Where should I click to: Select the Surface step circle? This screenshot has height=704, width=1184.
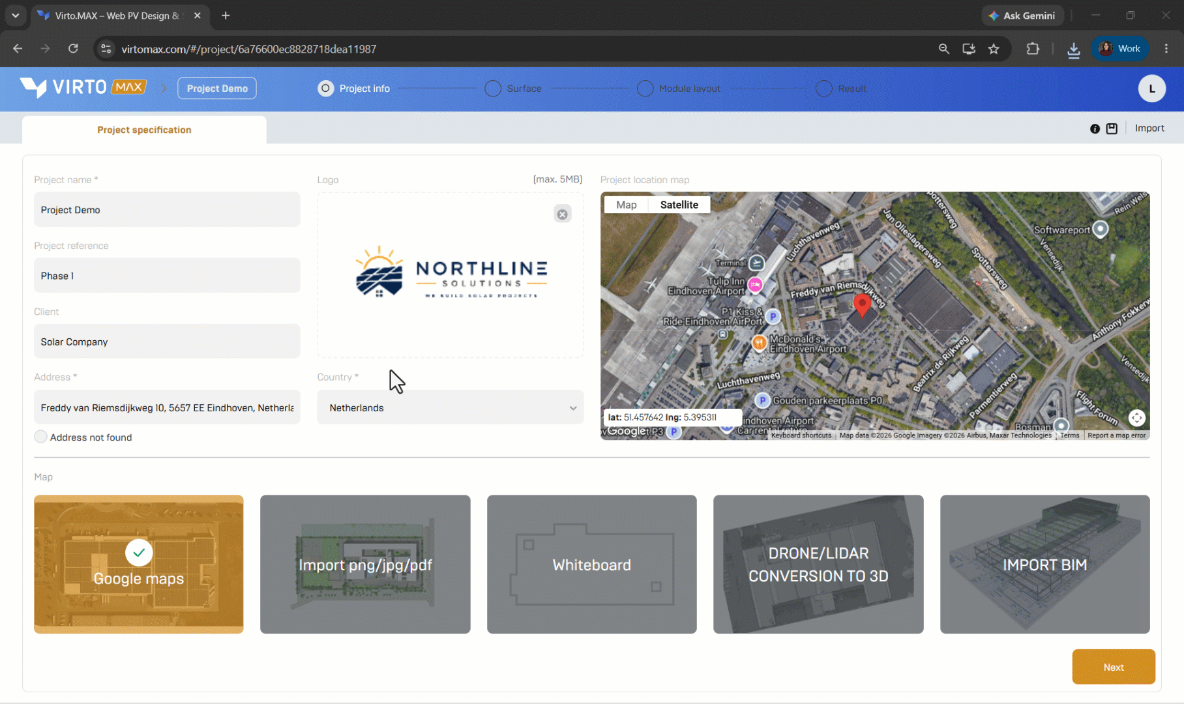click(493, 89)
